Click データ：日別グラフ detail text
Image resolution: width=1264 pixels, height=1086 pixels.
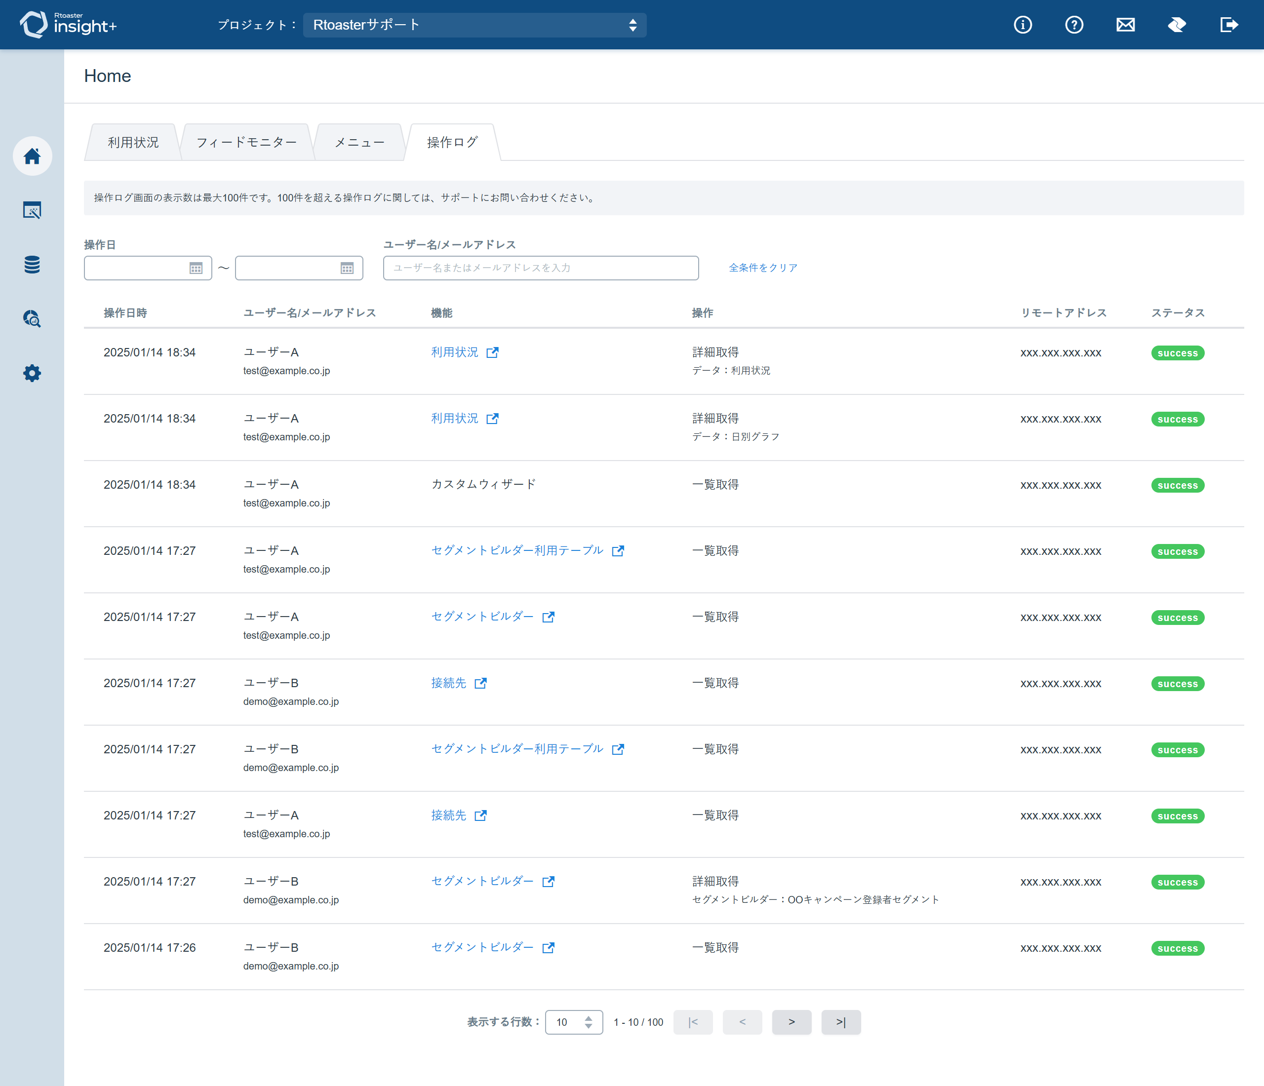click(736, 436)
